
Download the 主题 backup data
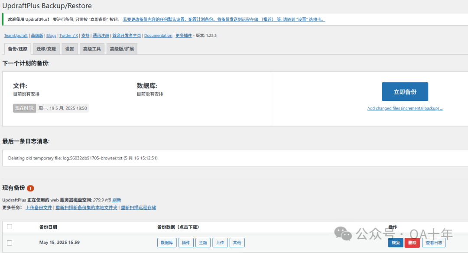coord(203,243)
